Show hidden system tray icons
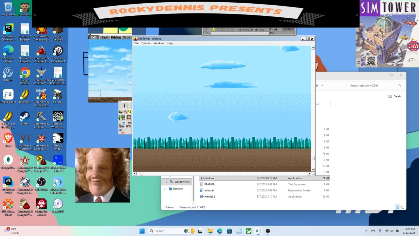Viewport: 419px width, 236px height. pyautogui.click(x=366, y=231)
